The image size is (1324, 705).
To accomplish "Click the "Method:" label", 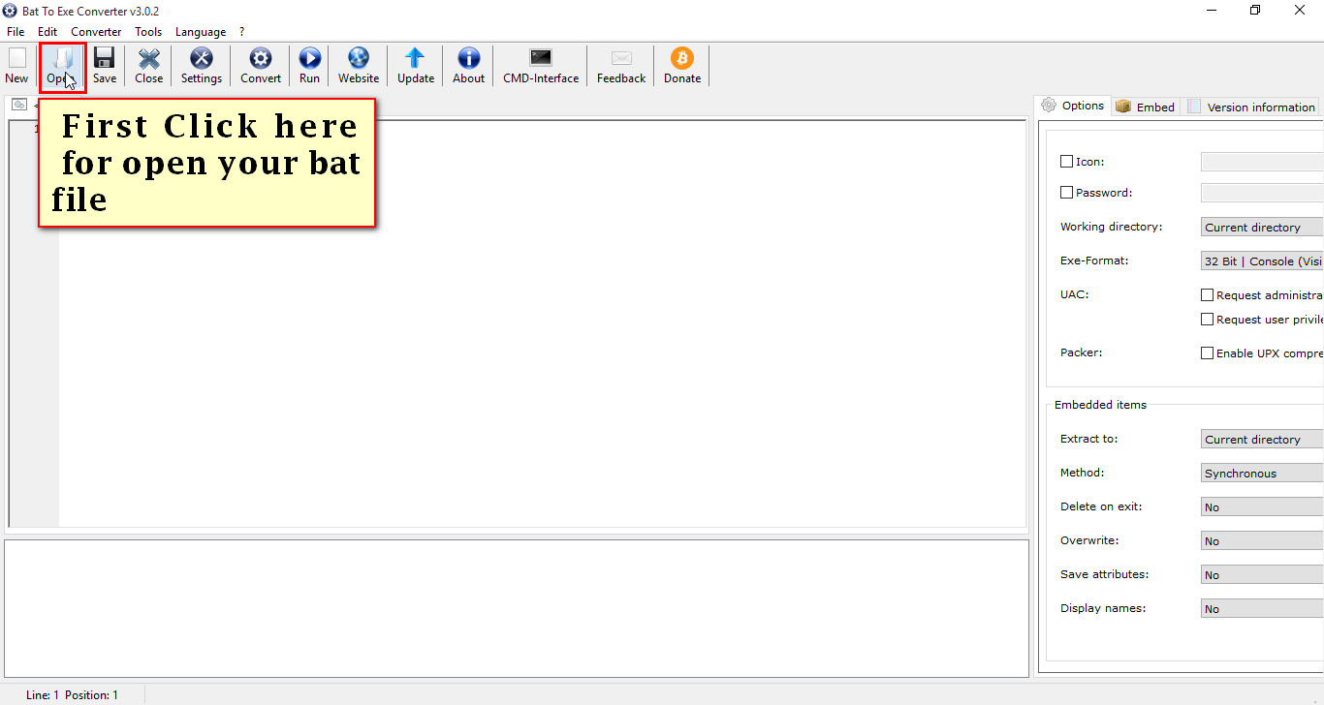I will (1083, 473).
